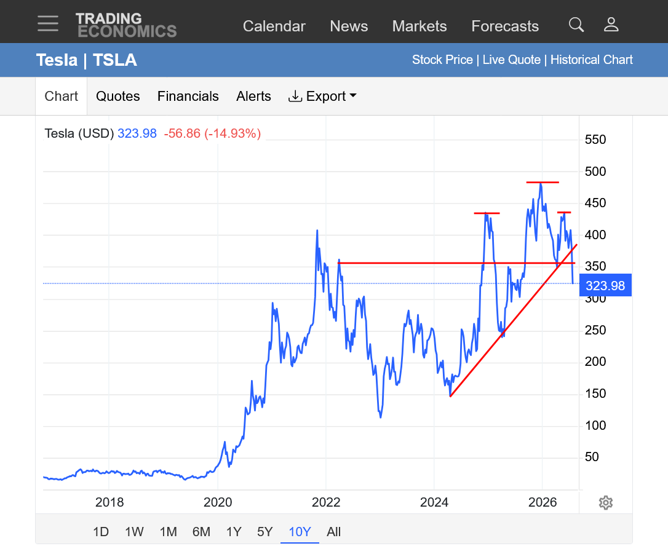
Task: Open the user account icon
Action: 611,25
